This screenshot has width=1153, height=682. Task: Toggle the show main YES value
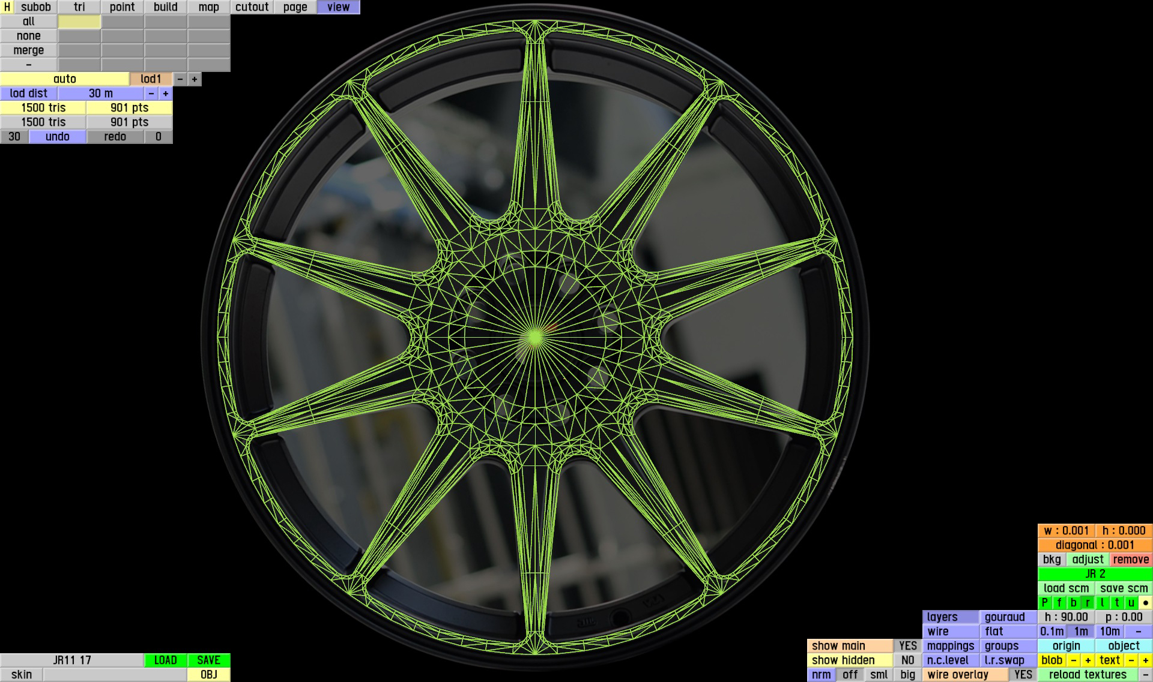coord(907,646)
